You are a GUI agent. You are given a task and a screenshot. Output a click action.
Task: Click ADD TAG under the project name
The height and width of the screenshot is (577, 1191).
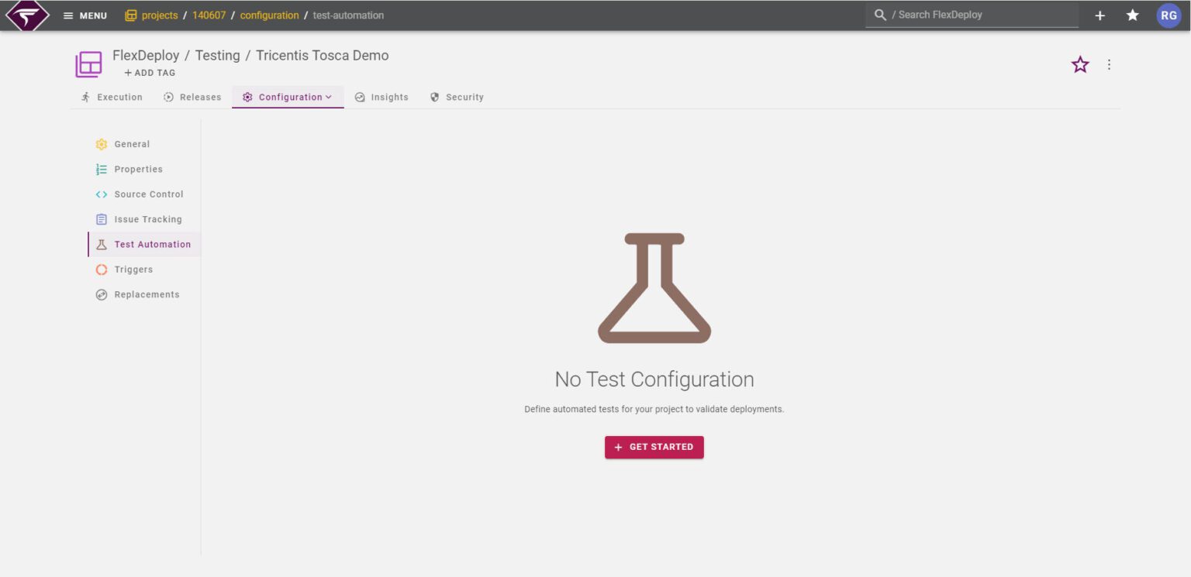(x=149, y=72)
